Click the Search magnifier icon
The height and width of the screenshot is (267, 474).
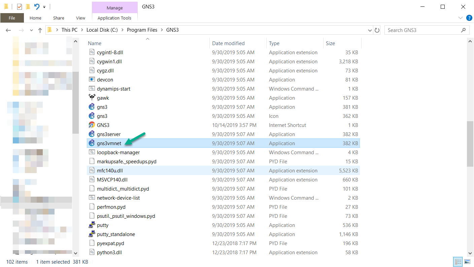pos(463,30)
